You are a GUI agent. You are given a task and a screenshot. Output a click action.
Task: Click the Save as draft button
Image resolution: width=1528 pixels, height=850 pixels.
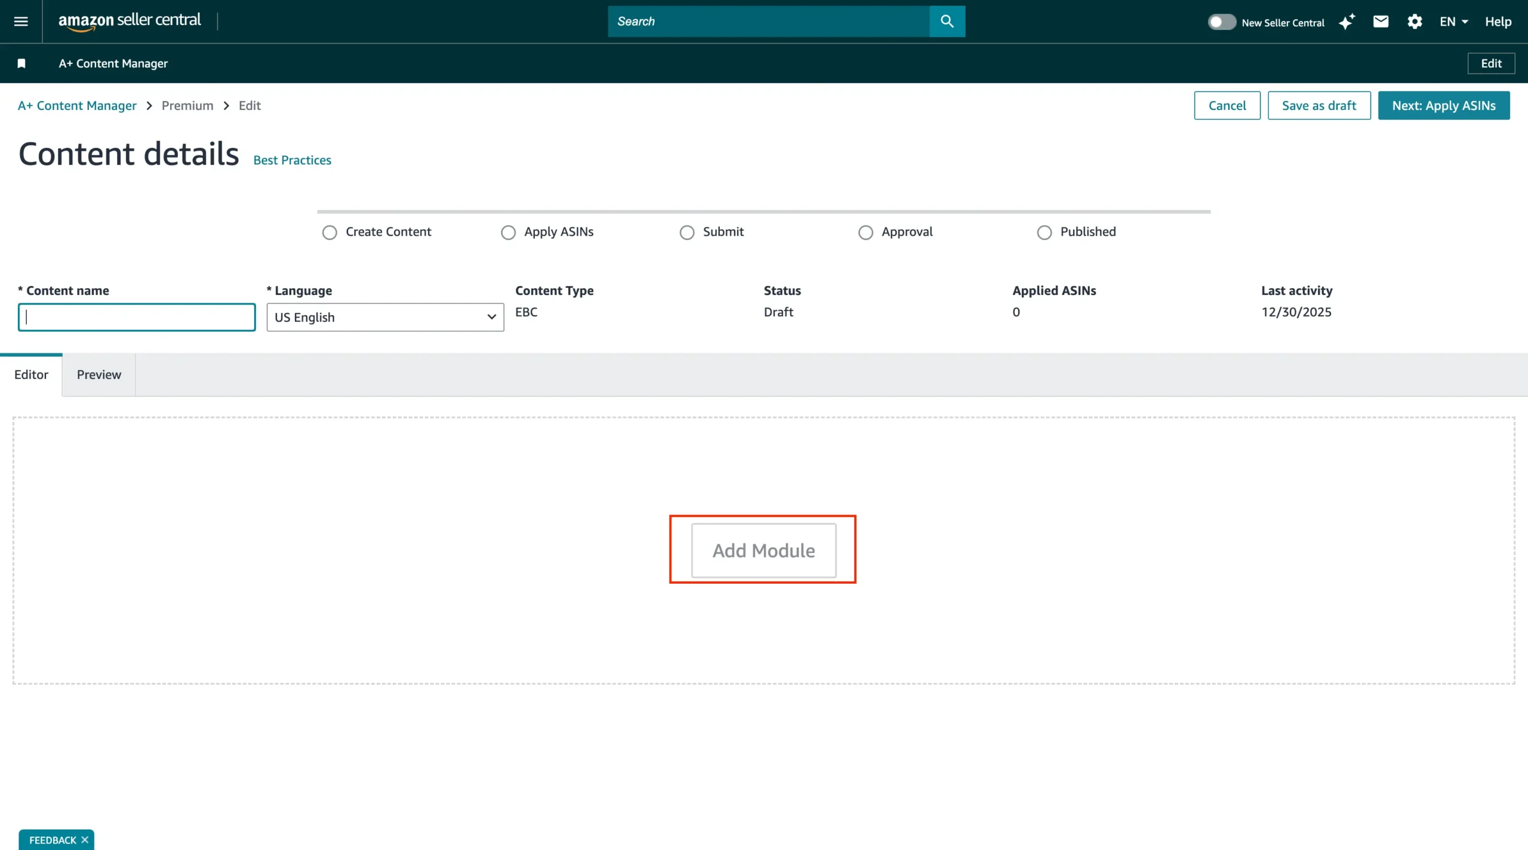pos(1318,106)
